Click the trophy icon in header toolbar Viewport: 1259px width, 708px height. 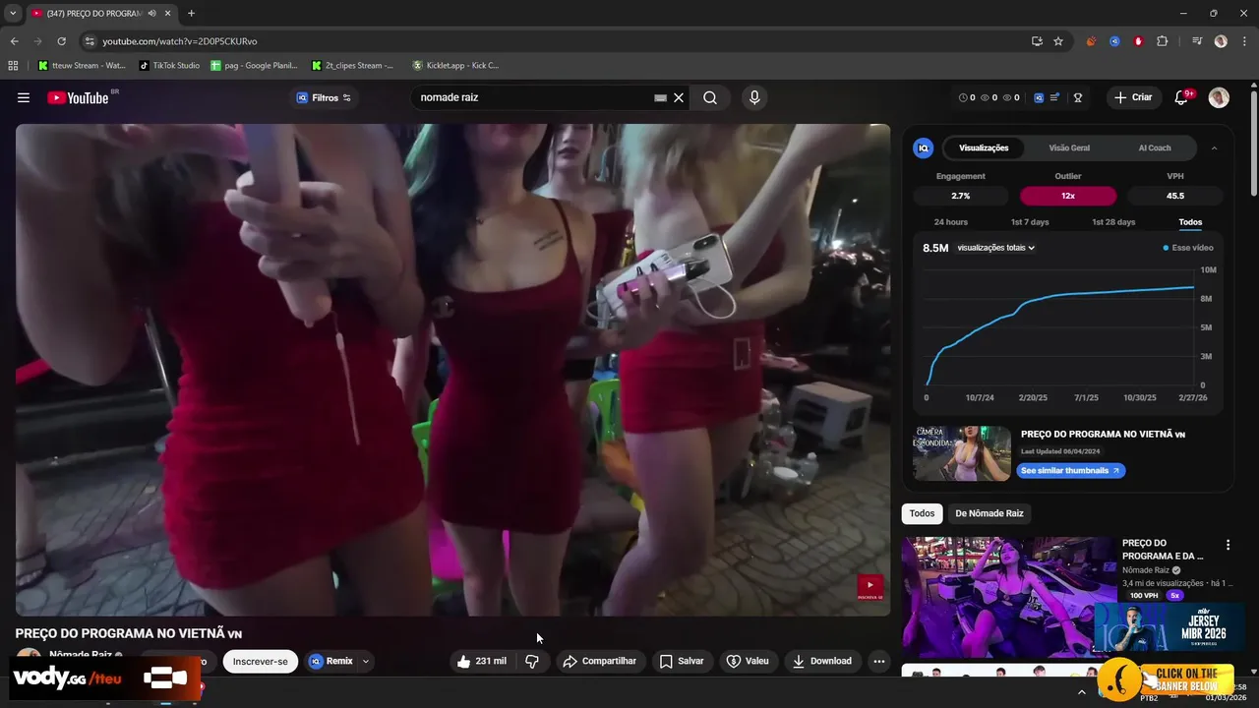(x=1078, y=97)
